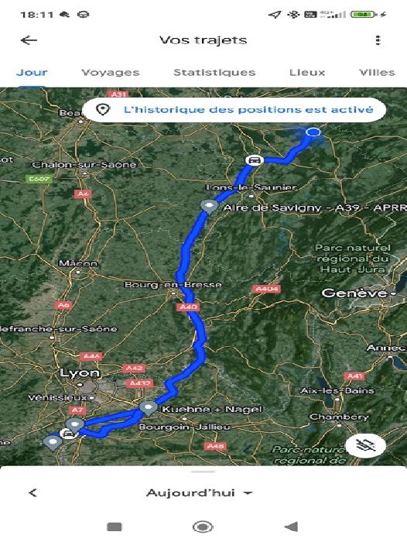407x542 pixels.
Task: Select the Kuehne + Nagel place pin
Action: [148, 408]
